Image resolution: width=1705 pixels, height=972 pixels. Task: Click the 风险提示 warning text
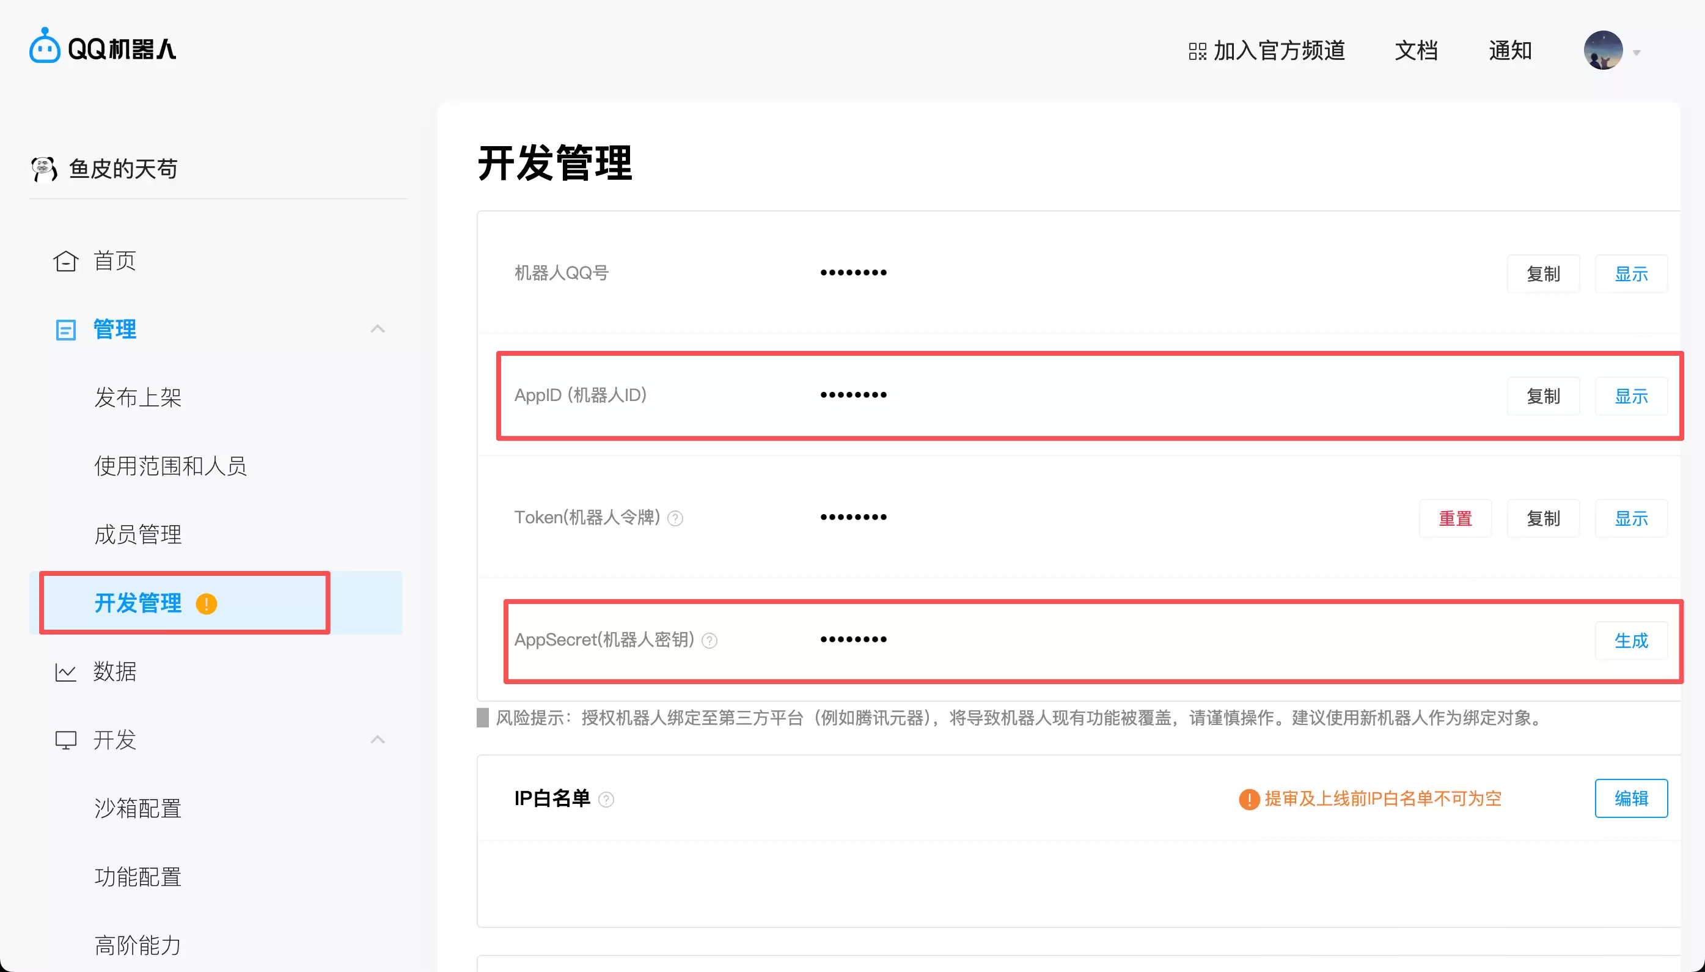pos(1019,718)
